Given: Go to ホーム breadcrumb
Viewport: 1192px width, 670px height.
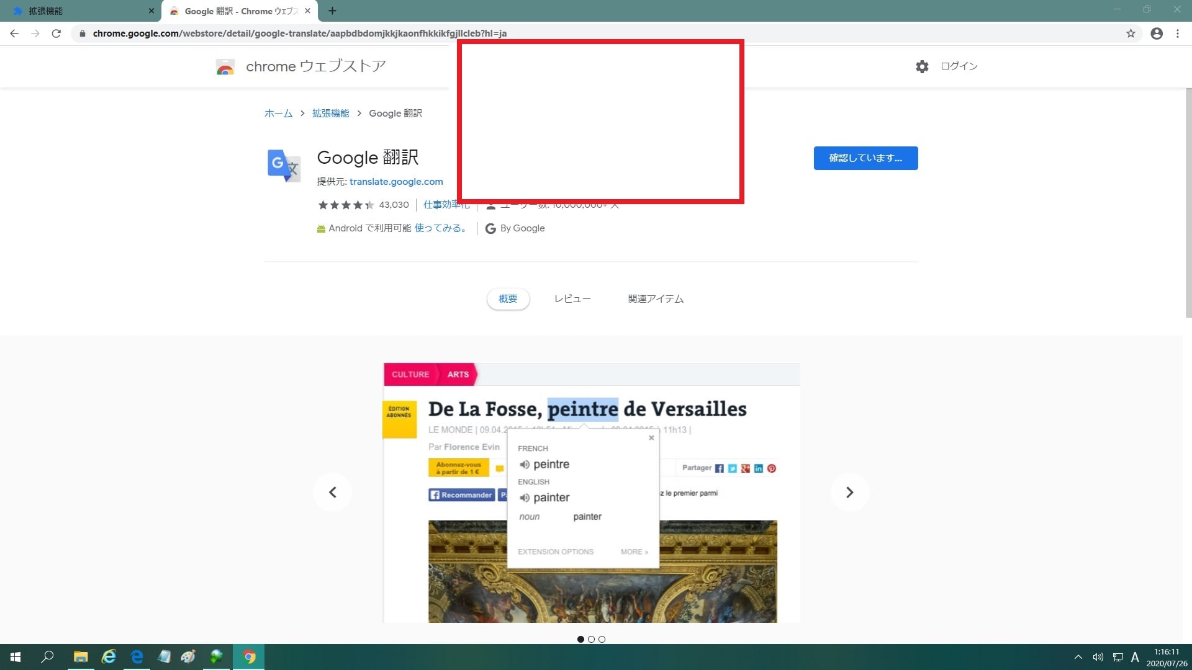Looking at the screenshot, I should pos(278,114).
